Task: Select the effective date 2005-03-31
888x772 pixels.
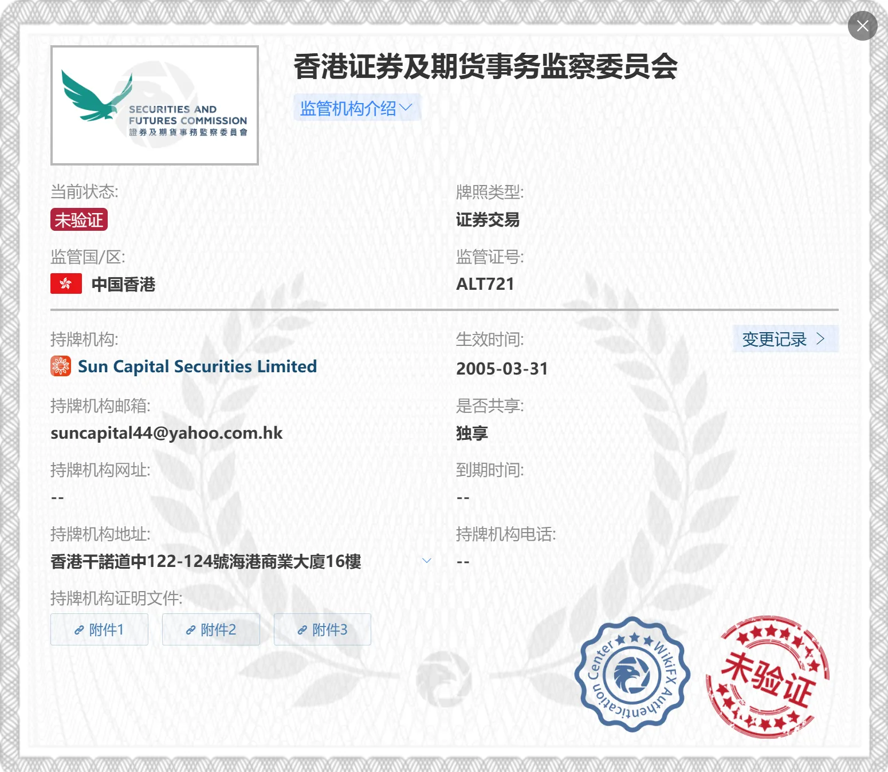Action: [502, 369]
